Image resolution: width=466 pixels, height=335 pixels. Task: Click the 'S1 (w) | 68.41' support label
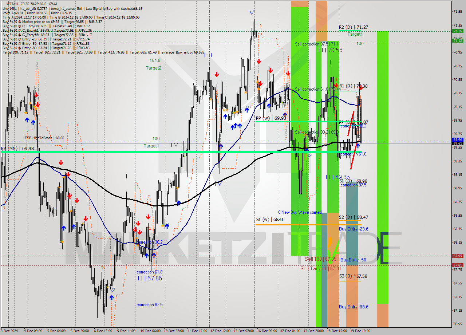tap(269, 220)
